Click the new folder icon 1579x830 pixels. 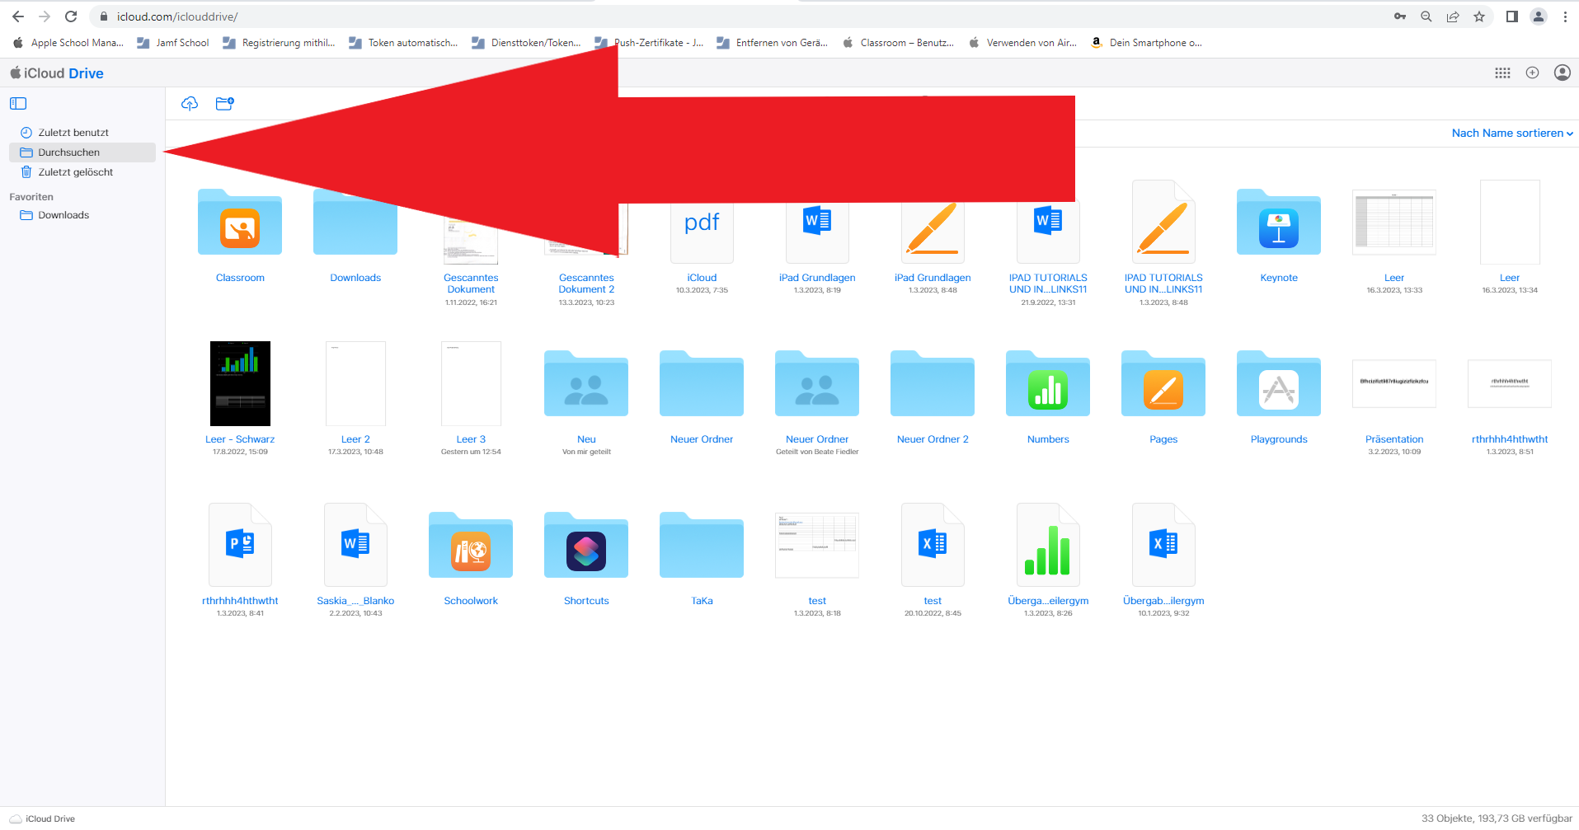(x=224, y=103)
